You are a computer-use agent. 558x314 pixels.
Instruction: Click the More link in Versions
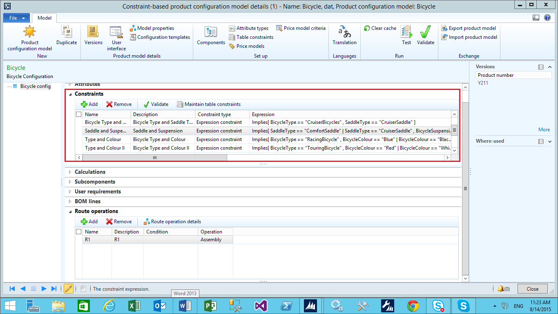(544, 130)
